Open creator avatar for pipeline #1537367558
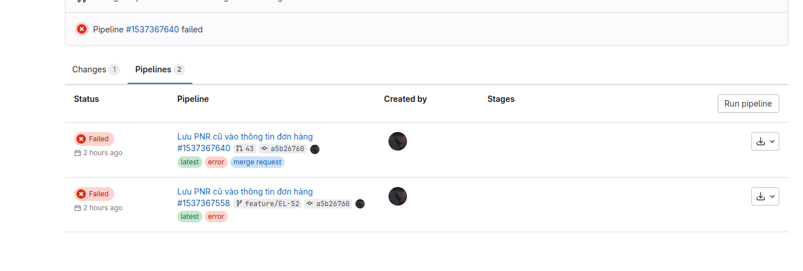 pos(398,196)
